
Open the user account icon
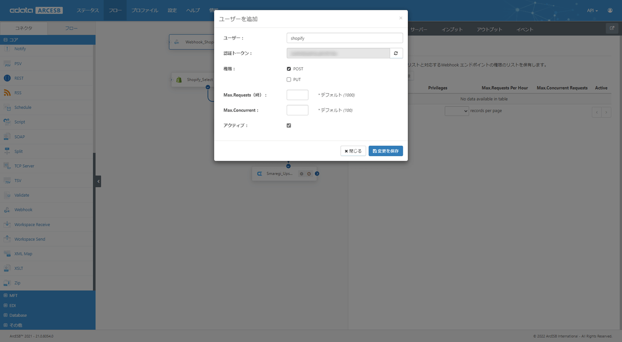tap(610, 10)
